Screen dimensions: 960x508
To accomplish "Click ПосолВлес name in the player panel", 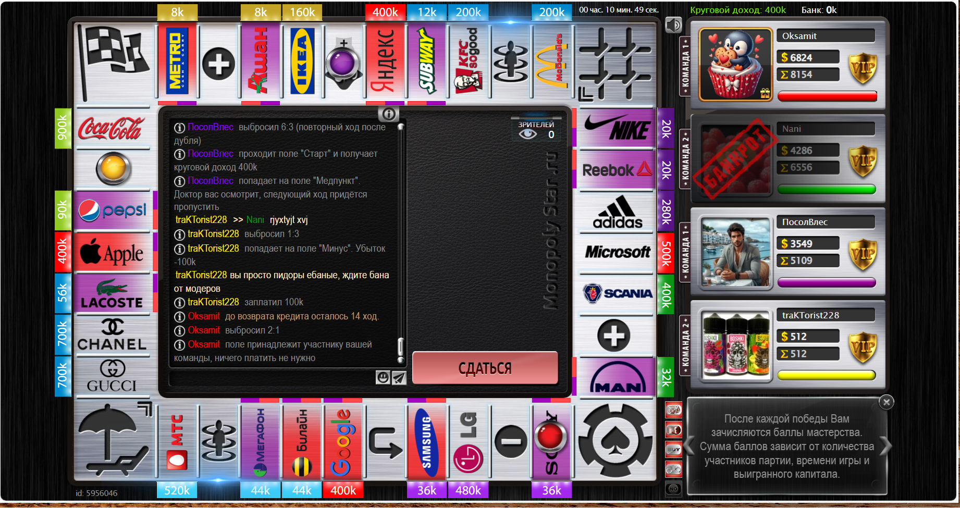I will 805,222.
